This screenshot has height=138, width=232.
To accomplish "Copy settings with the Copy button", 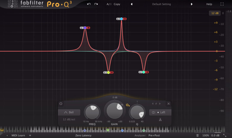I will tap(117, 4).
